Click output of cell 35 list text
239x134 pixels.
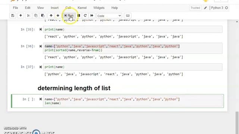tap(114, 36)
